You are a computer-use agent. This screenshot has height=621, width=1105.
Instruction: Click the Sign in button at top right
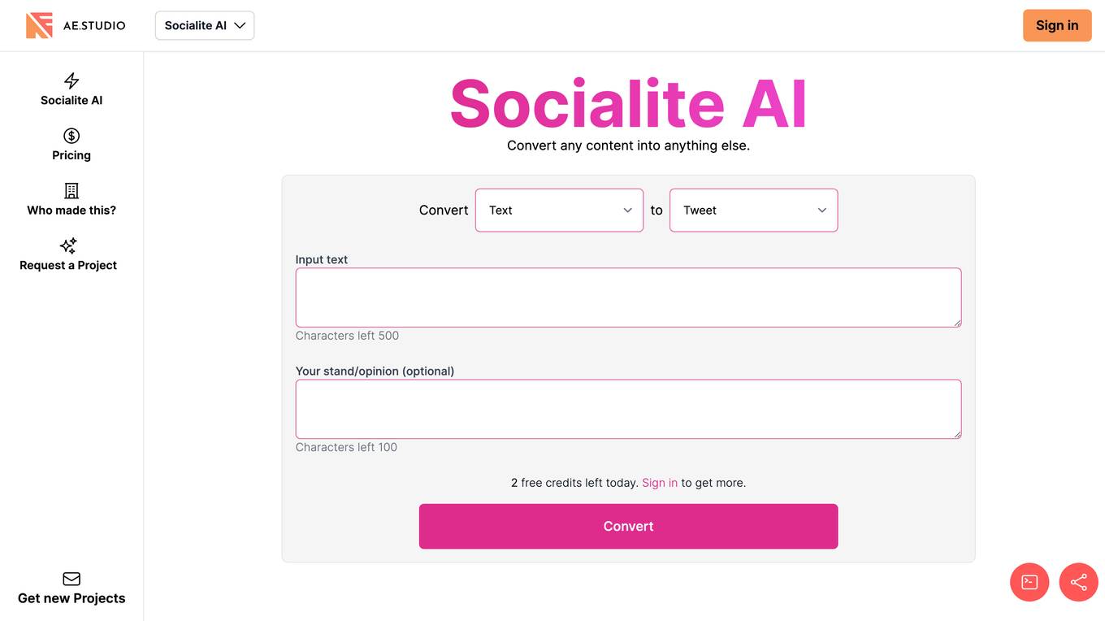(x=1057, y=25)
